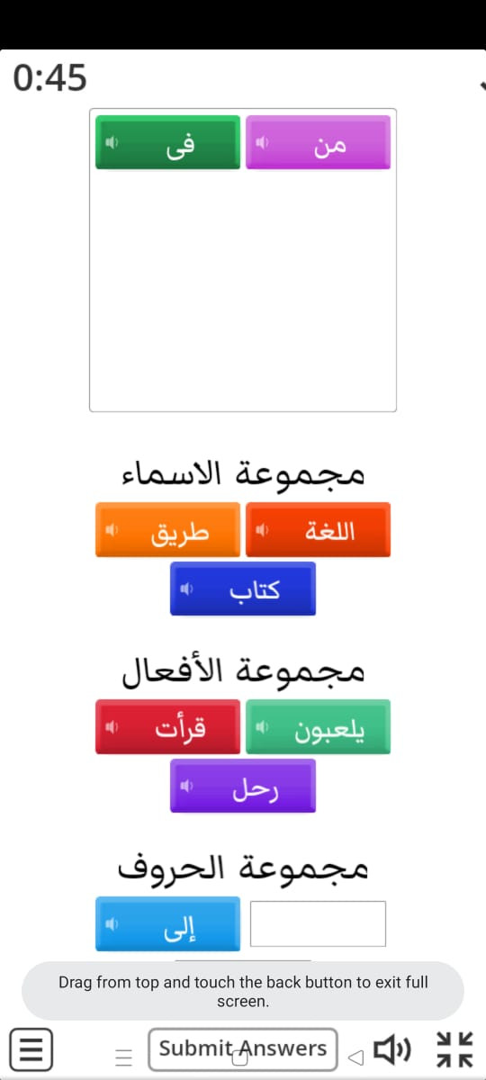The image size is (486, 1080).
Task: Play sound of the قرأت tile
Action: 110,726
